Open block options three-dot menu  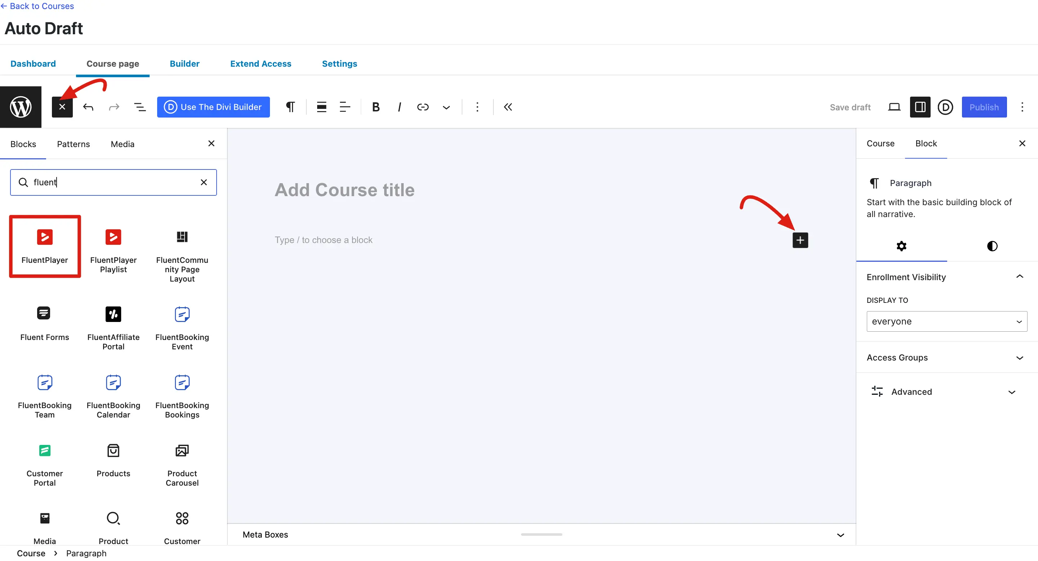477,107
